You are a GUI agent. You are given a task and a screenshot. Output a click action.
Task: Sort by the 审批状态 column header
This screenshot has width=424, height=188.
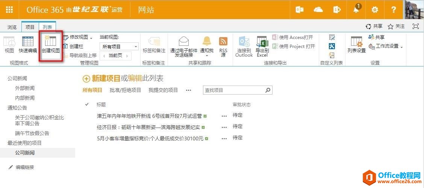click(x=242, y=105)
